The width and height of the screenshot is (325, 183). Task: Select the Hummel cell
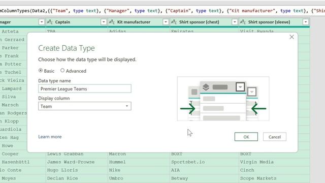(x=139, y=162)
